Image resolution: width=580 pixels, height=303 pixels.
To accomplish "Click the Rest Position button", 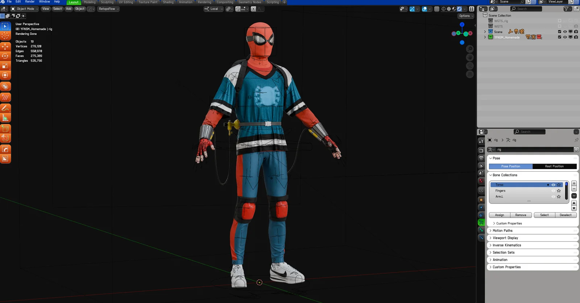I will pos(555,166).
